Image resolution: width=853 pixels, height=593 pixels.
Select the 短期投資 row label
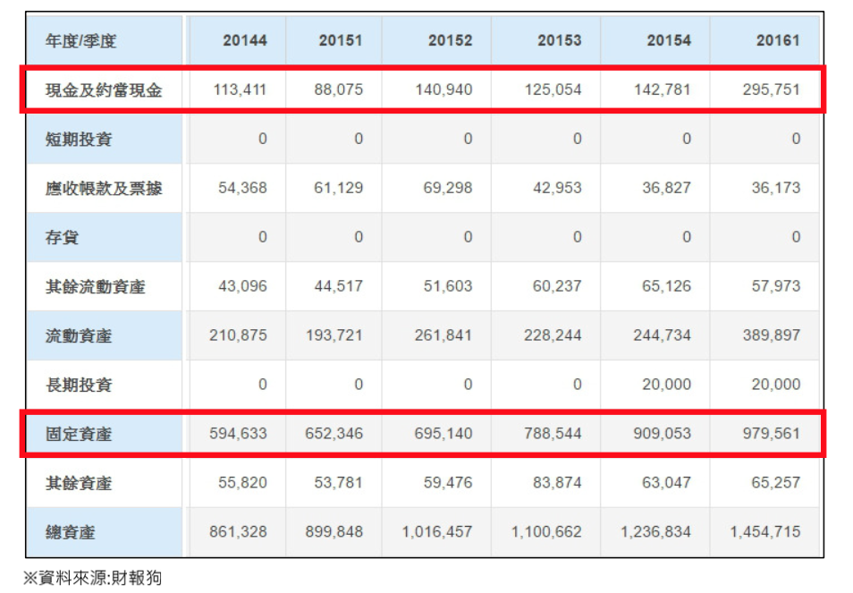(80, 140)
